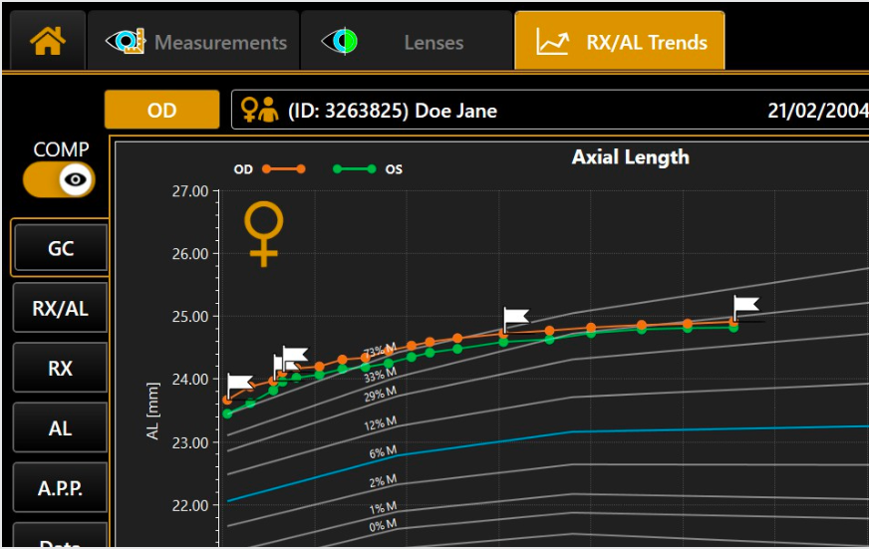This screenshot has height=549, width=869.
Task: Click the 29% M percentile label
Action: 381,394
